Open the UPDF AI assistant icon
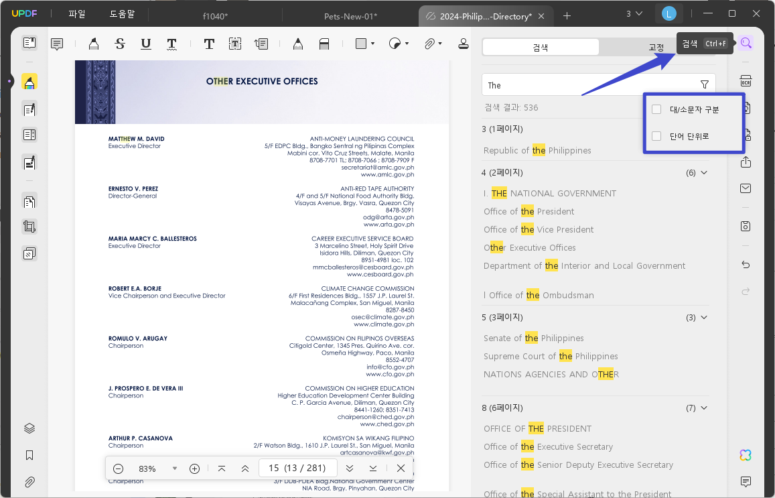The image size is (775, 498). pyautogui.click(x=746, y=455)
